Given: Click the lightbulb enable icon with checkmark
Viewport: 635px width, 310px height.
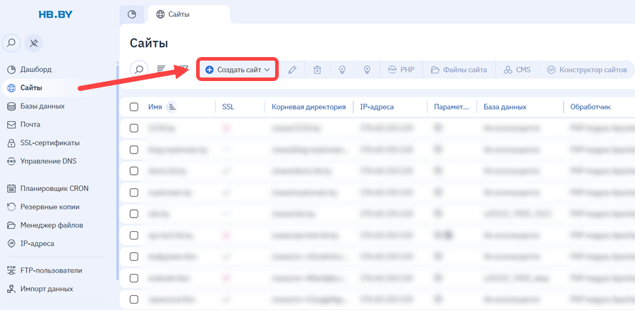Looking at the screenshot, I should pyautogui.click(x=341, y=70).
